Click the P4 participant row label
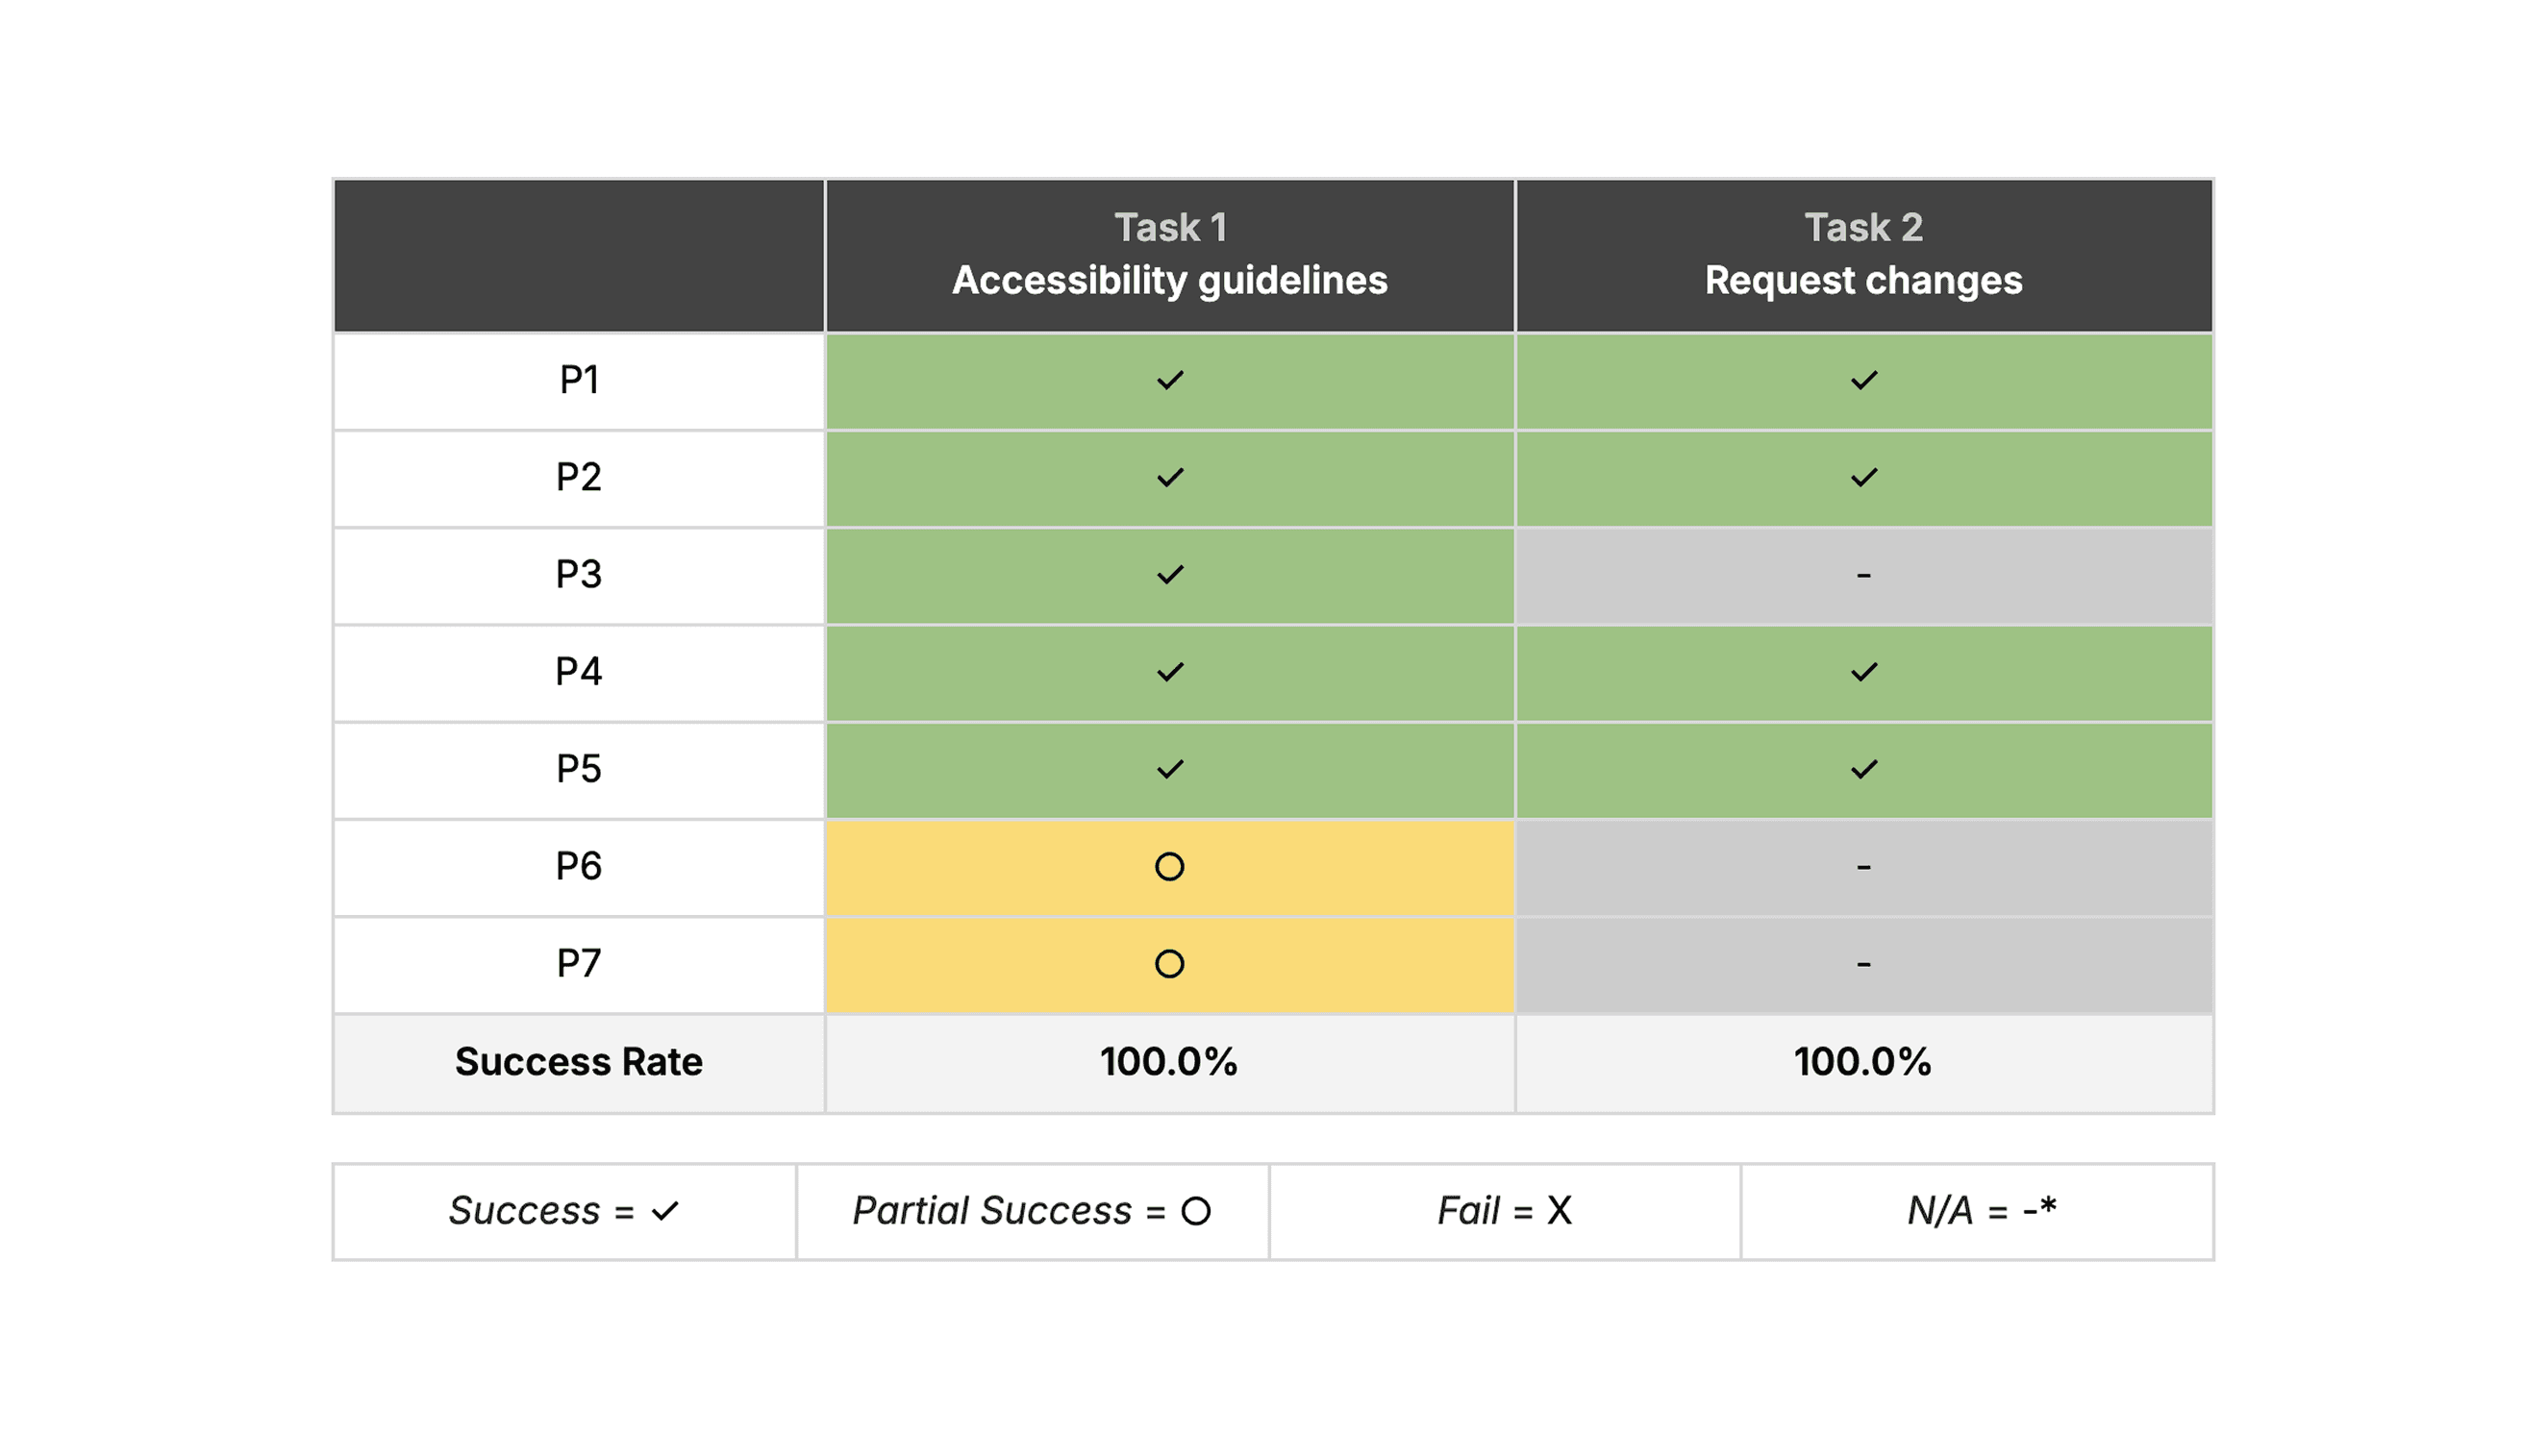Image resolution: width=2547 pixels, height=1434 pixels. pyautogui.click(x=579, y=672)
